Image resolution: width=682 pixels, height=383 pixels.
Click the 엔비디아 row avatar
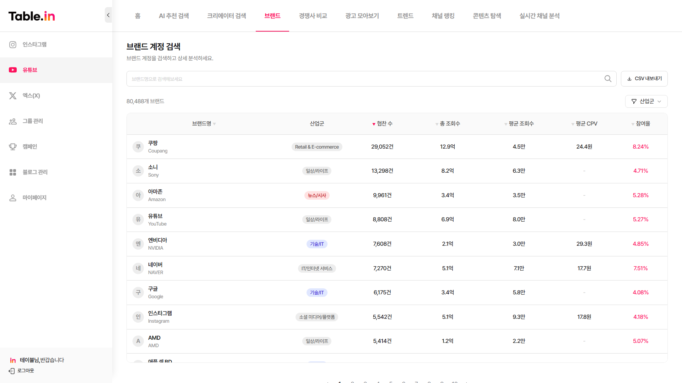coord(138,244)
